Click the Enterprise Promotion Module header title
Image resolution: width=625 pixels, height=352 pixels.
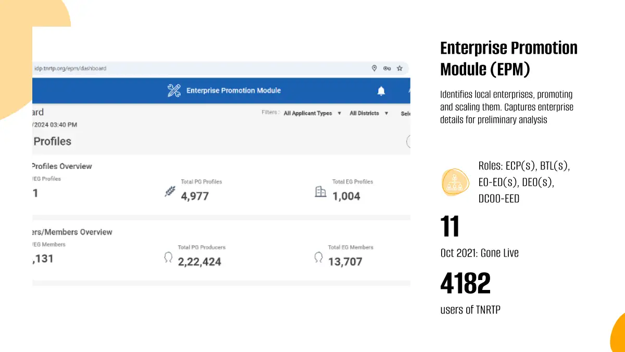tap(233, 91)
